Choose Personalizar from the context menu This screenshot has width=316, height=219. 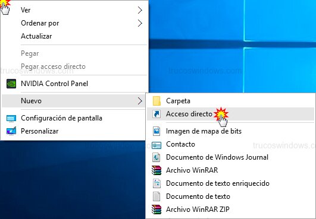click(73, 131)
